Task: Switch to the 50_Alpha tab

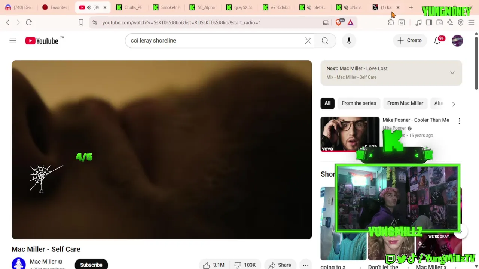Action: [202, 7]
